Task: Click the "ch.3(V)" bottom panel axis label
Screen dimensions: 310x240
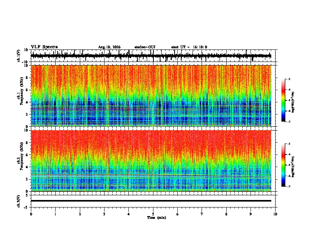Action: pyautogui.click(x=19, y=201)
